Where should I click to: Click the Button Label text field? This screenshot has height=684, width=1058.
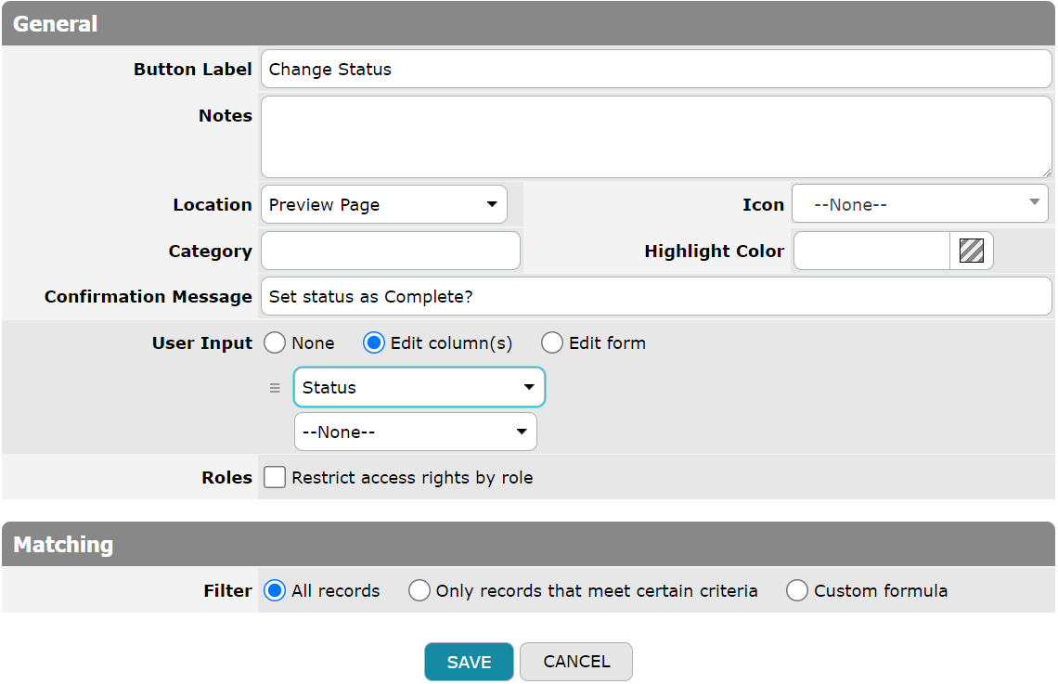click(x=655, y=70)
